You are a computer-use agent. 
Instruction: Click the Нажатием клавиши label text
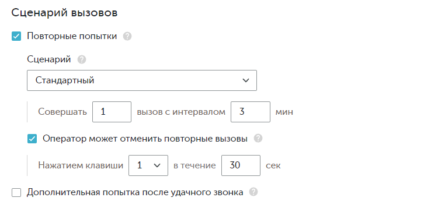pyautogui.click(x=81, y=165)
